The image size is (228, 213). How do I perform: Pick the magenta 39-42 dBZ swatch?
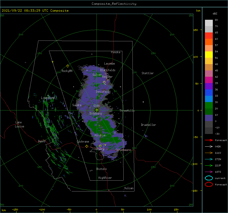pos(209,80)
